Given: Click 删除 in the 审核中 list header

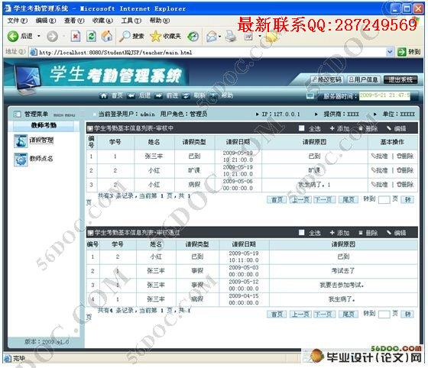Looking at the screenshot, I should pos(368,129).
